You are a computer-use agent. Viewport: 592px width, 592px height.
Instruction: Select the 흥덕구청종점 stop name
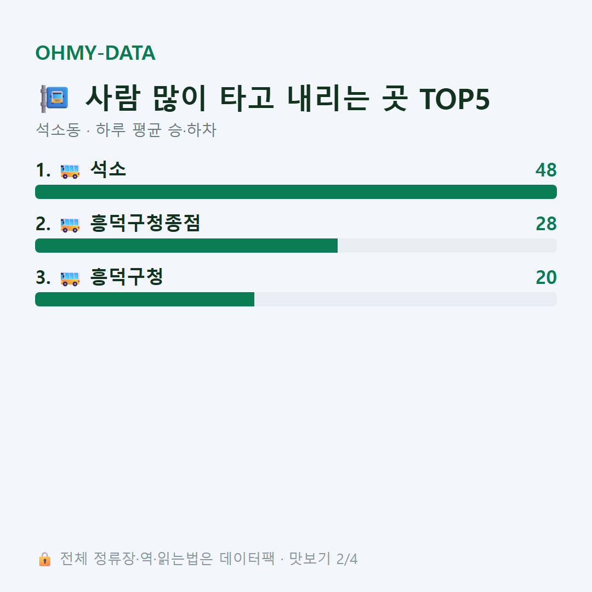pyautogui.click(x=145, y=223)
